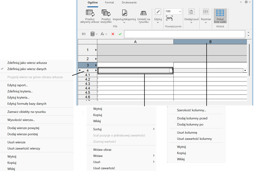254x171 pixels.
Task: Enable Zdefiniuj jako wiersz arkusza
Action: click(28, 63)
